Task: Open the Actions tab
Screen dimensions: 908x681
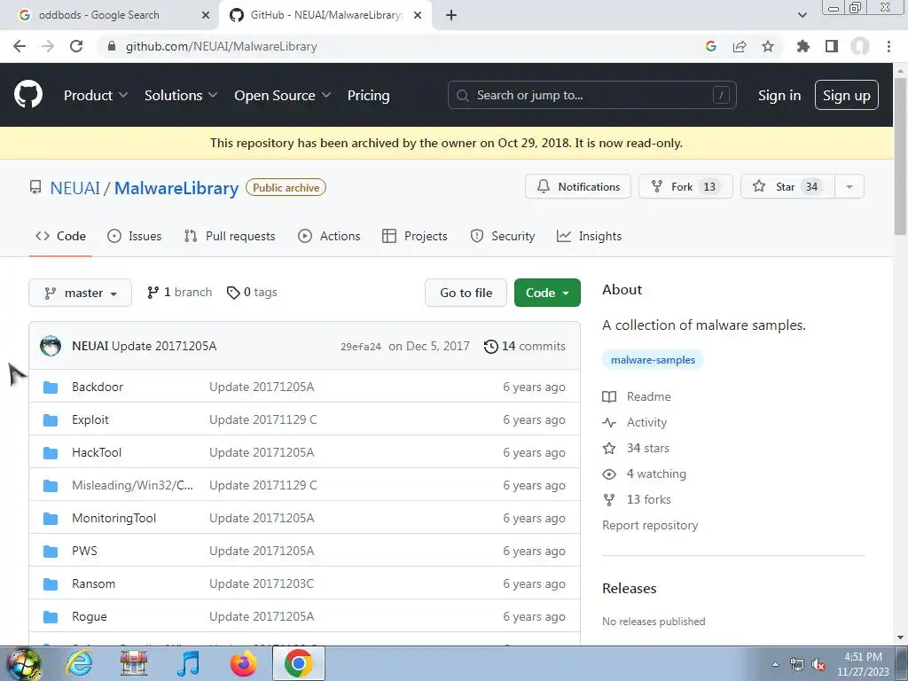Action: 329,236
